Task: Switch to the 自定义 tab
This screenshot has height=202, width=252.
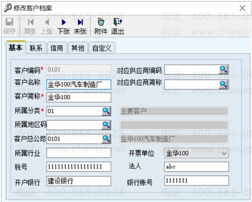Action: (102, 48)
